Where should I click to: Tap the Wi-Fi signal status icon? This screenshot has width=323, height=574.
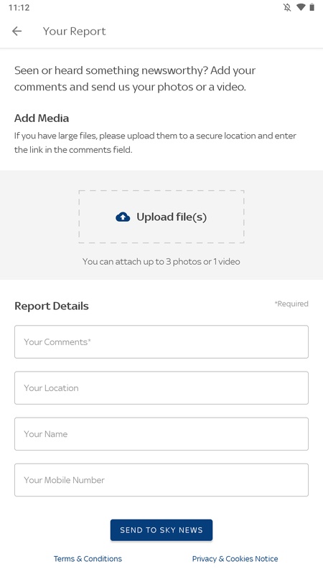[x=301, y=7]
